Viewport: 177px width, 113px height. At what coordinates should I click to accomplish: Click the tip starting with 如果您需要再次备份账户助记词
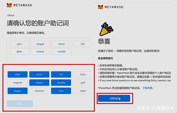click(x=134, y=77)
